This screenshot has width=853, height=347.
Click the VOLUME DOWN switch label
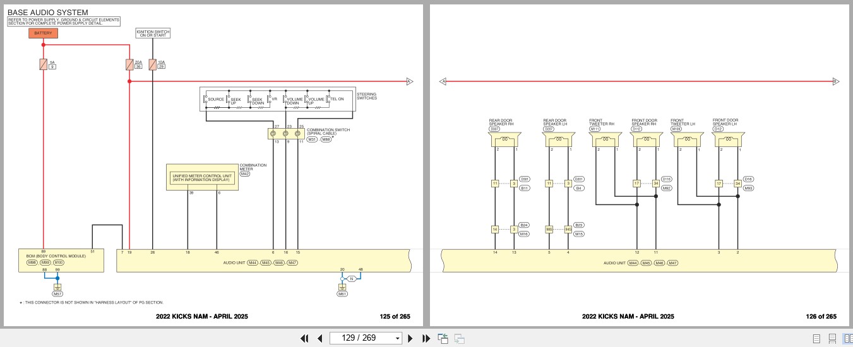click(295, 100)
